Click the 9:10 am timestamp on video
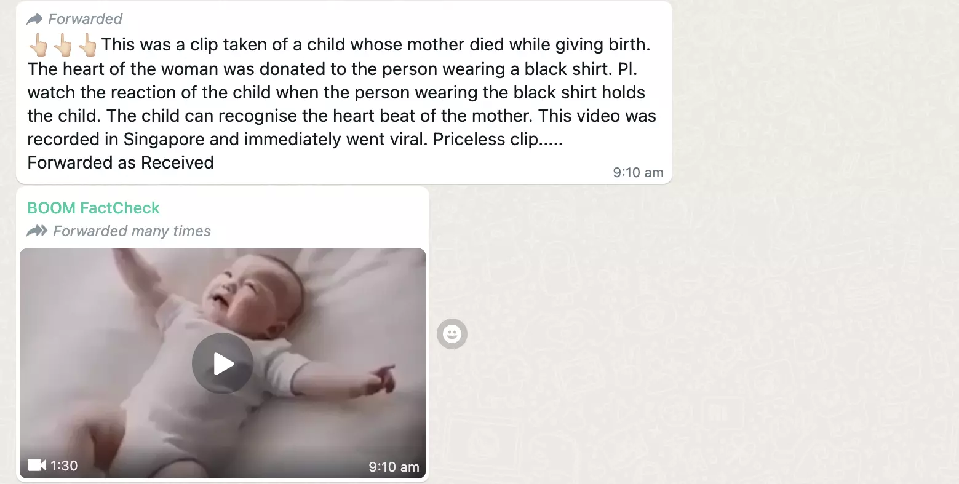The image size is (959, 484). tap(394, 467)
